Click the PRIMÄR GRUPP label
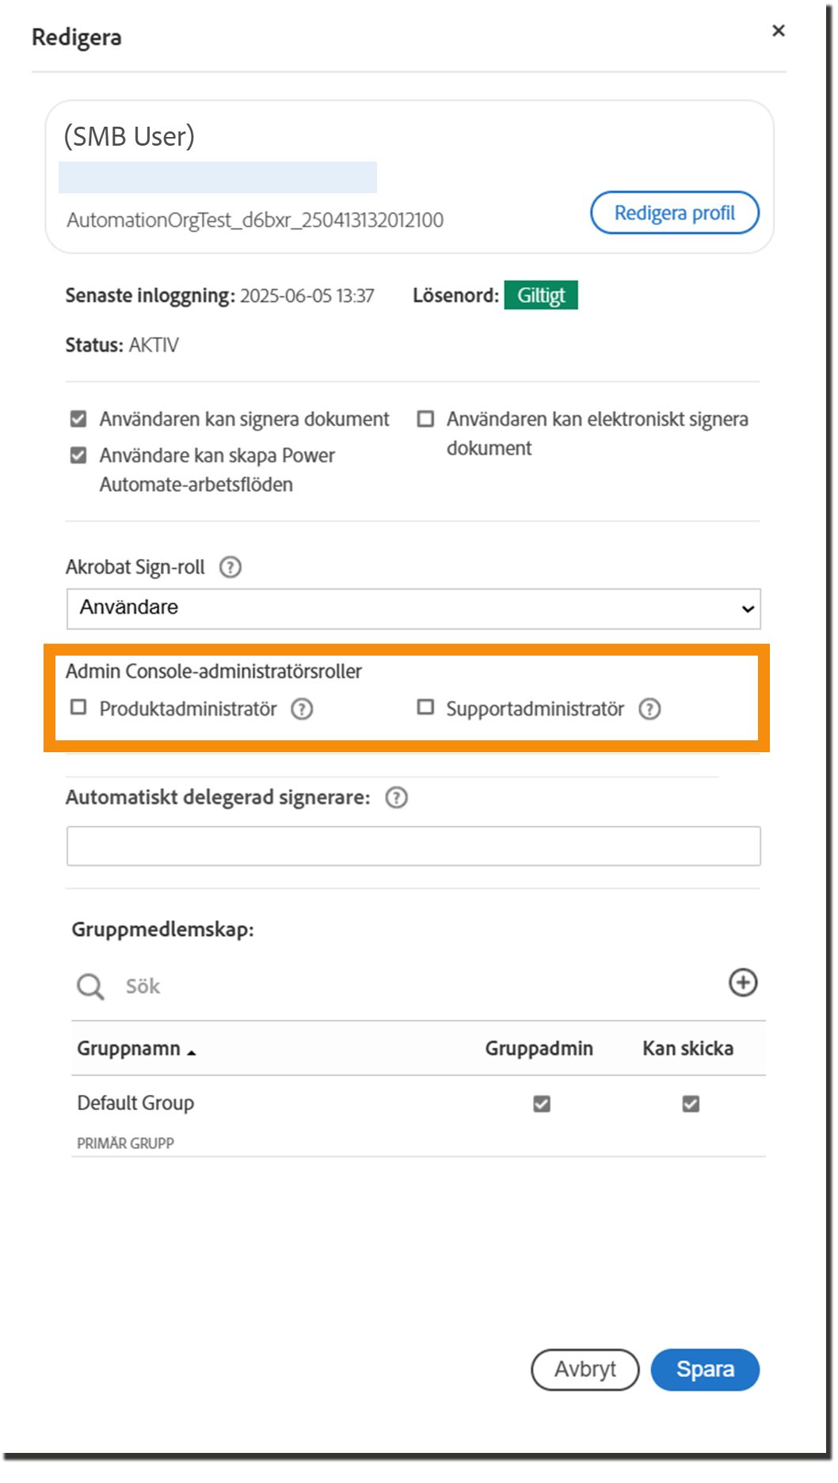838x1483 pixels. [125, 1143]
